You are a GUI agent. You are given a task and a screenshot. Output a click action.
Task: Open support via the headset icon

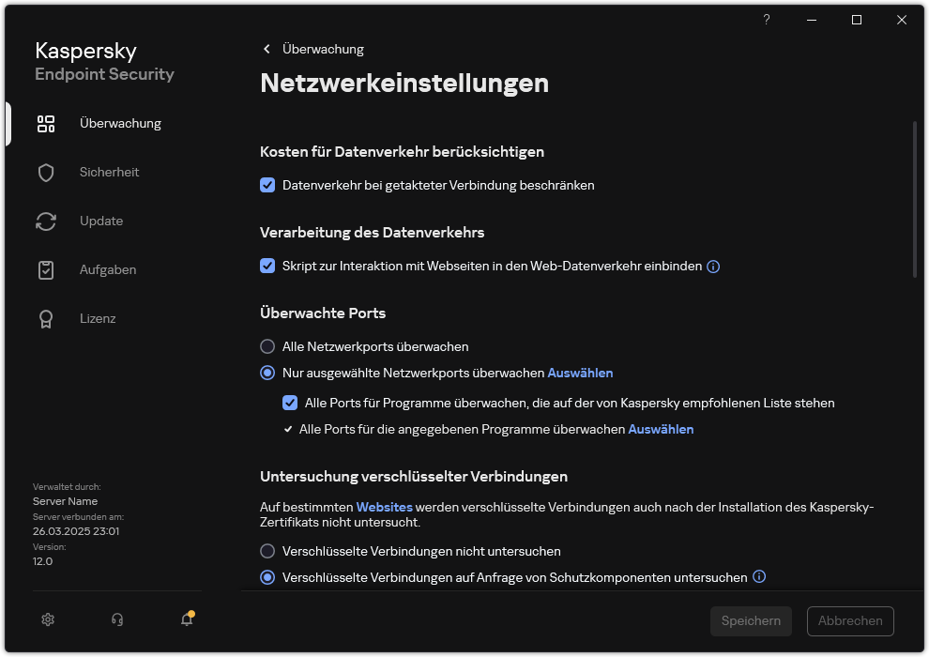tap(116, 619)
